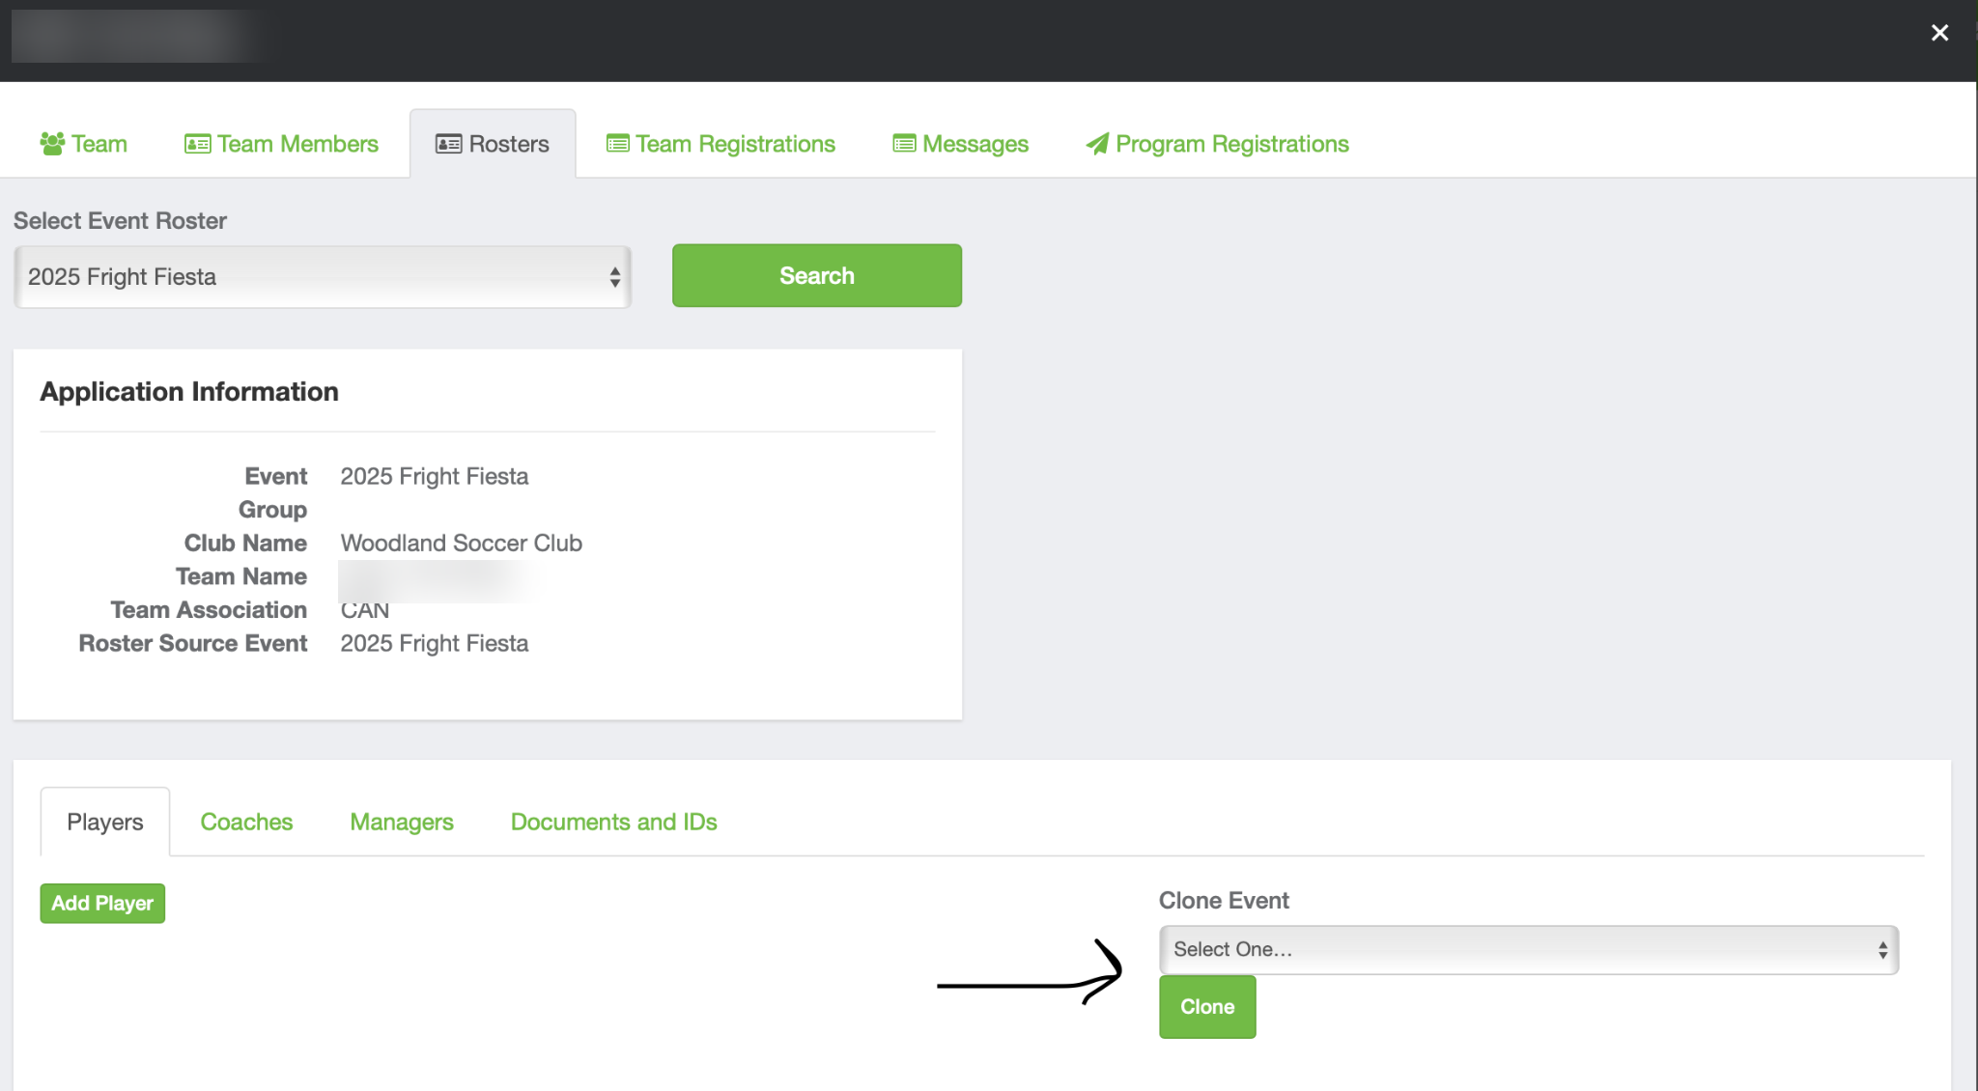Image resolution: width=1978 pixels, height=1091 pixels.
Task: Go to the Messages tab
Action: click(961, 144)
